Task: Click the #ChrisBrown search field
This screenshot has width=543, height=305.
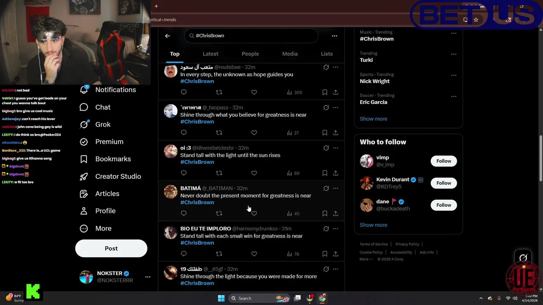Action: (251, 36)
